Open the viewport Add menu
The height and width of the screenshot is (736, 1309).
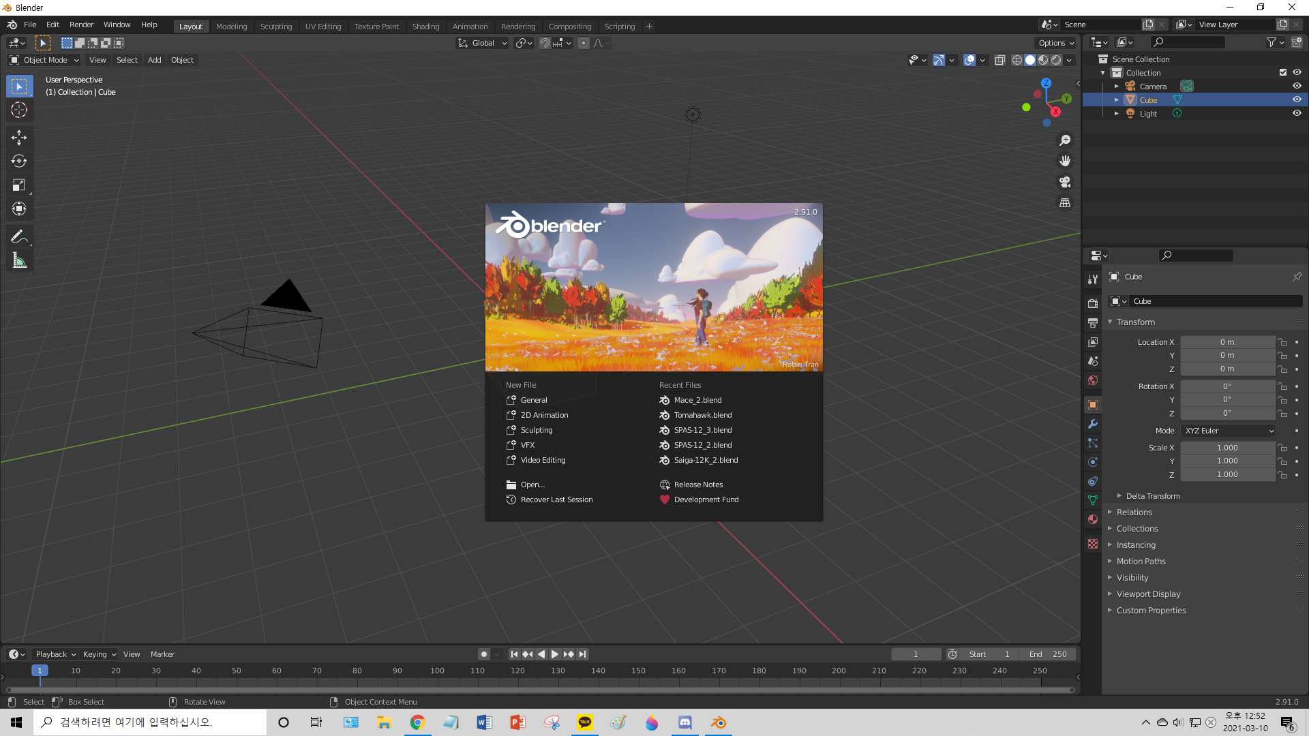[155, 60]
